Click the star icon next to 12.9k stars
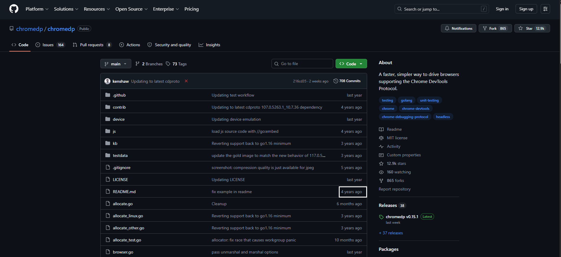This screenshot has width=561, height=257. click(x=381, y=163)
